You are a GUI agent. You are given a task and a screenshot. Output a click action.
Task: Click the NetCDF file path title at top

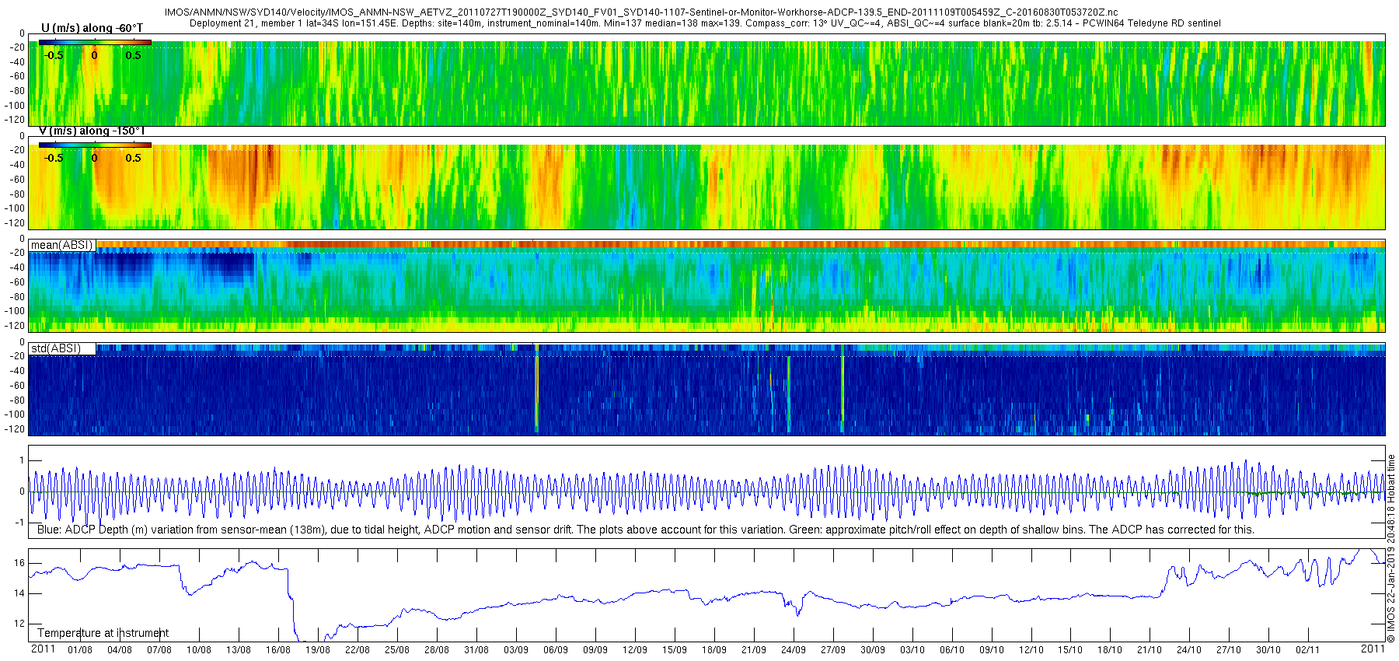[x=641, y=12]
